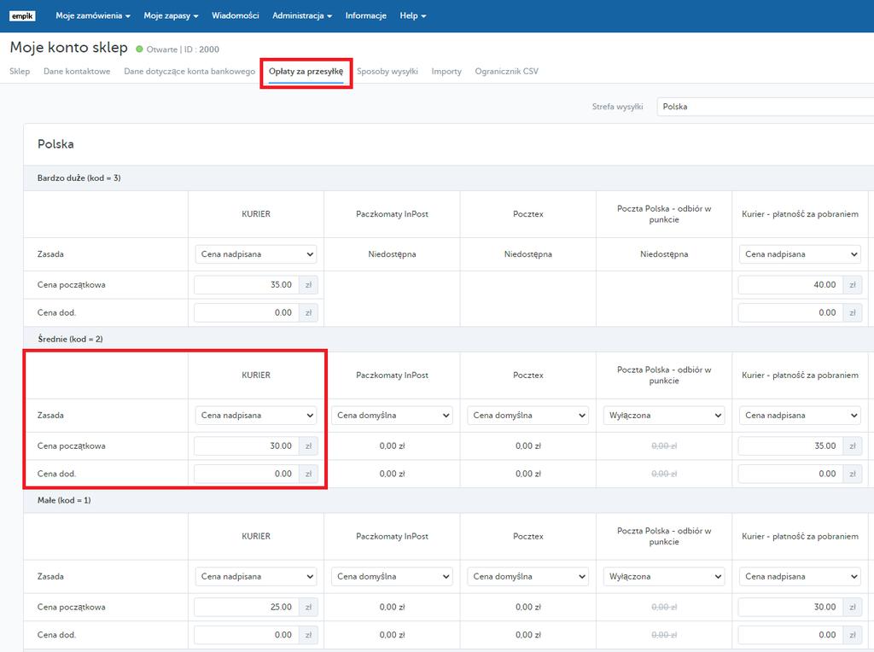Open the Help menu
Image resolution: width=874 pixels, height=652 pixels.
point(413,15)
